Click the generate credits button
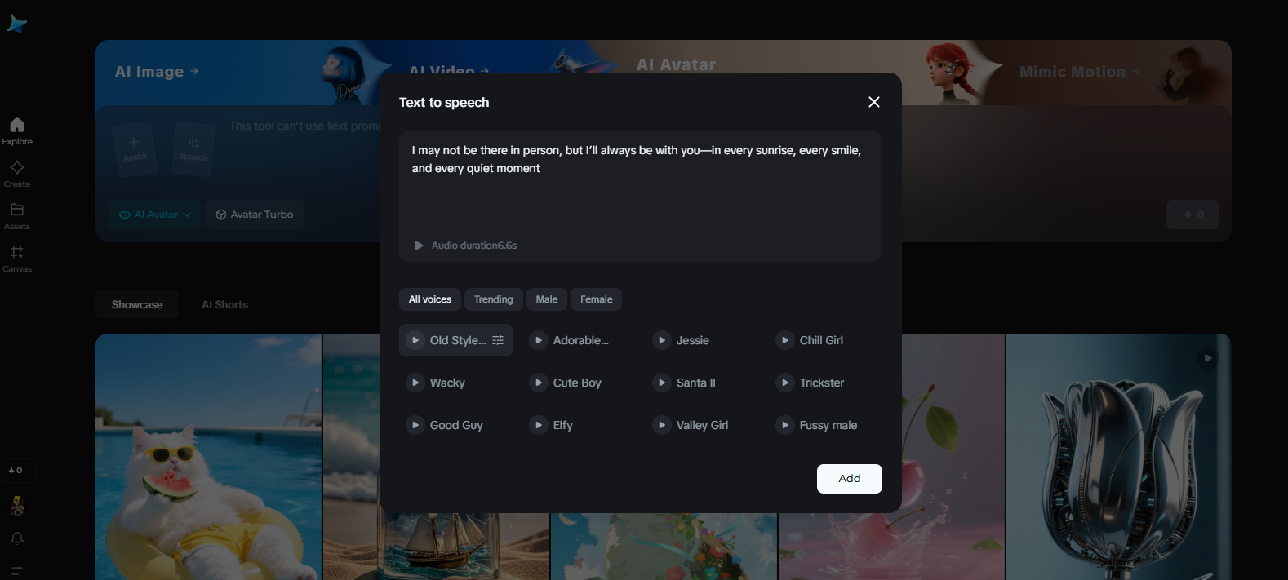The height and width of the screenshot is (580, 1288). point(1193,215)
